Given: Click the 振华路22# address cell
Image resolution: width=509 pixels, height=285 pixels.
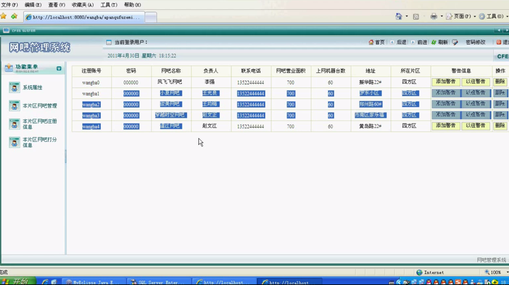Looking at the screenshot, I should [x=370, y=82].
